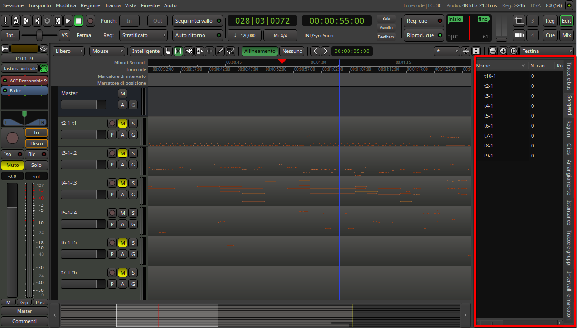Expand the Testina zoom focus dropdown

547,52
